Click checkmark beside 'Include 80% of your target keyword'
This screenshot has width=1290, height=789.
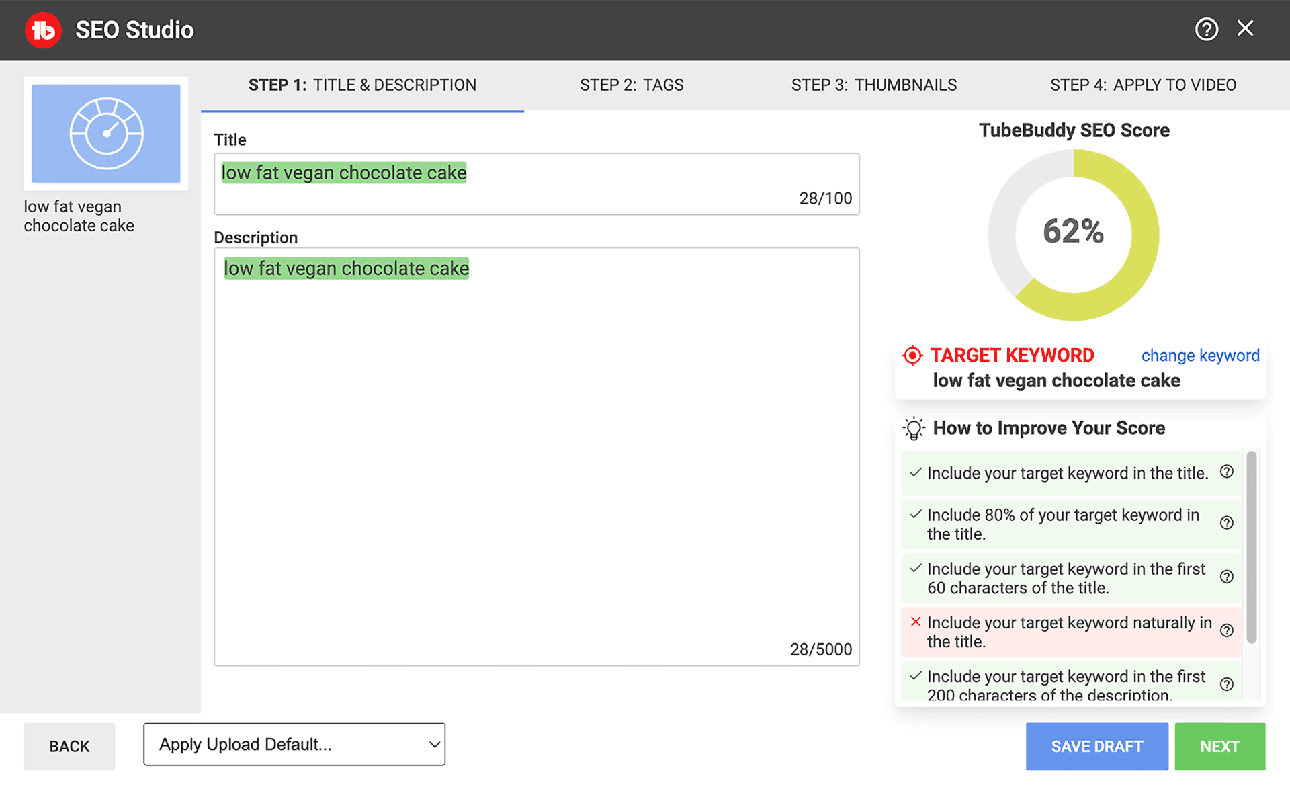[x=915, y=514]
